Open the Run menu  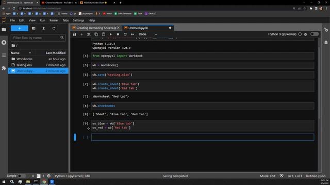point(42,21)
